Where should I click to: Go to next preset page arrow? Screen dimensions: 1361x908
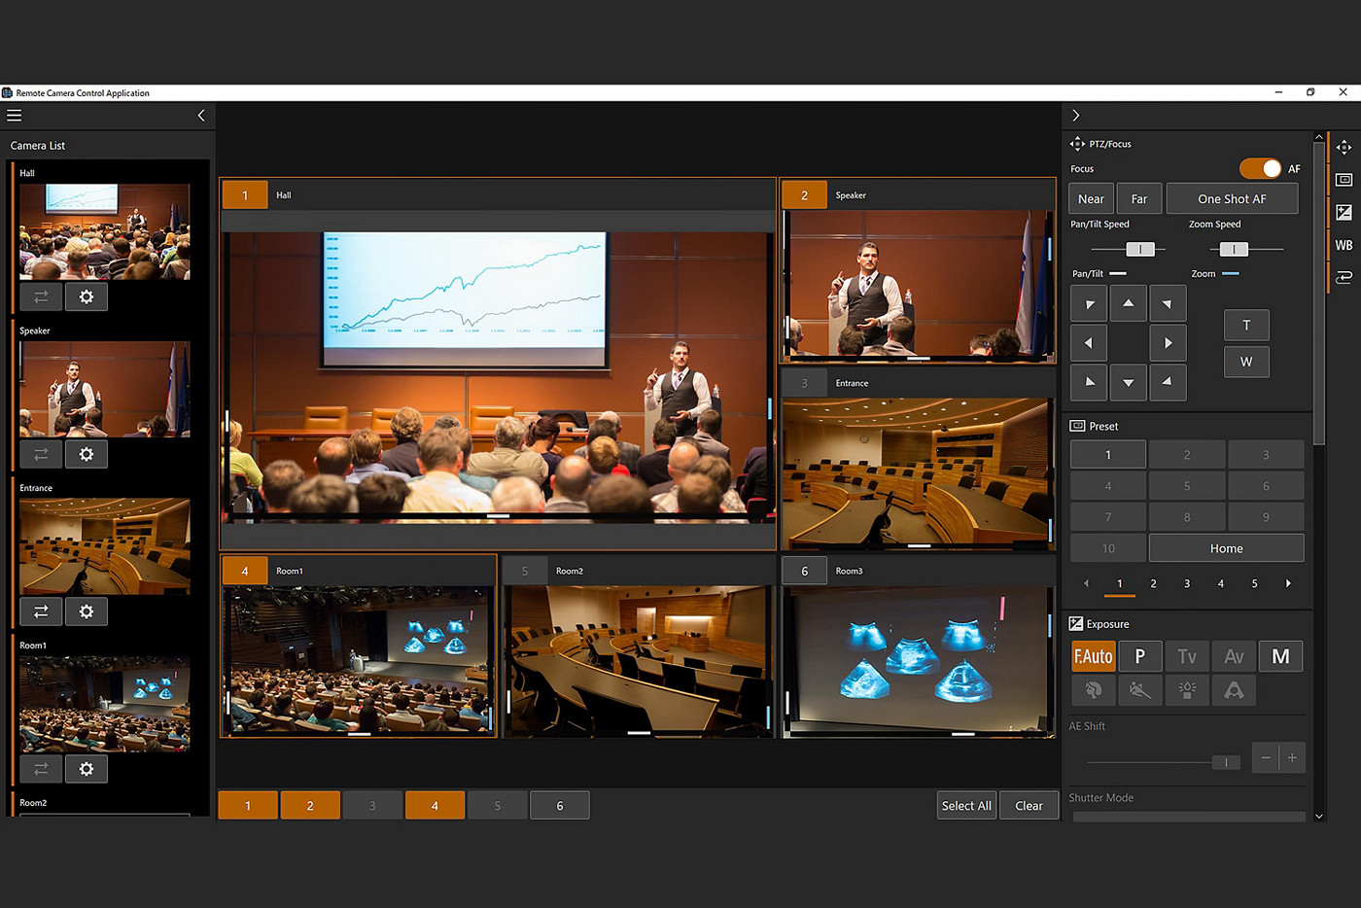click(x=1288, y=583)
